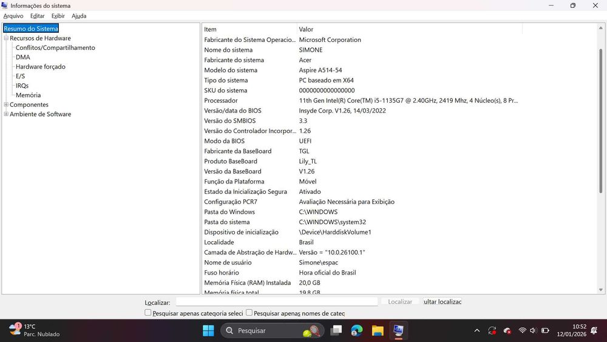Open the Arquivo menu
This screenshot has width=607, height=342.
13,16
